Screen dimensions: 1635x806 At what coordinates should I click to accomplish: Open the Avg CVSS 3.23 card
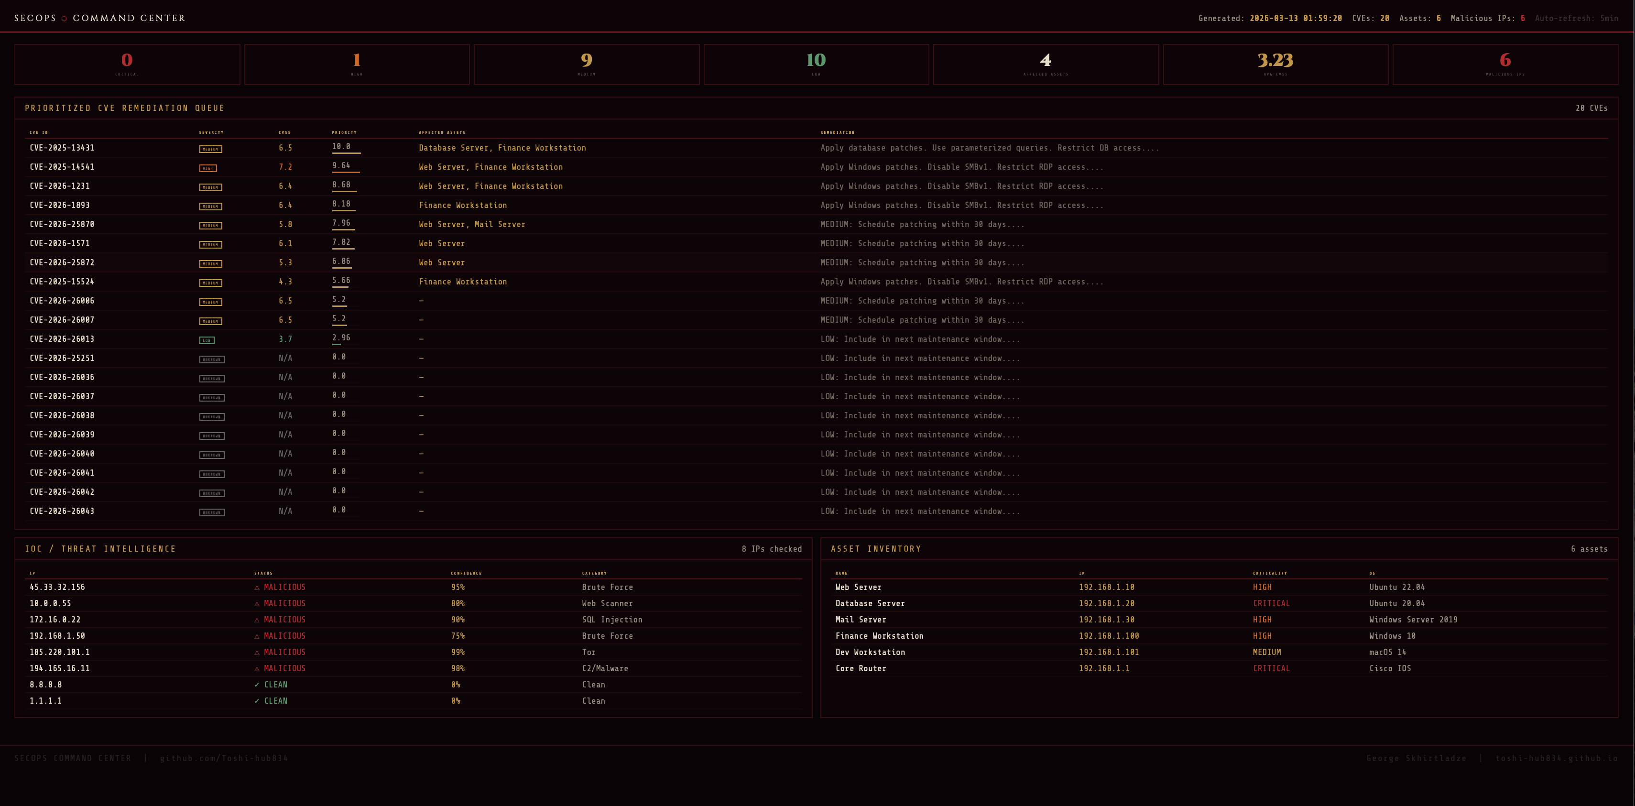1275,64
